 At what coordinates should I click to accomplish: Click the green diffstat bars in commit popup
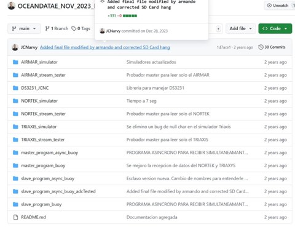pyautogui.click(x=130, y=16)
